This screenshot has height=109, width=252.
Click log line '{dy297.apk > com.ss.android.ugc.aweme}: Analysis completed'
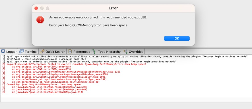click(44, 59)
